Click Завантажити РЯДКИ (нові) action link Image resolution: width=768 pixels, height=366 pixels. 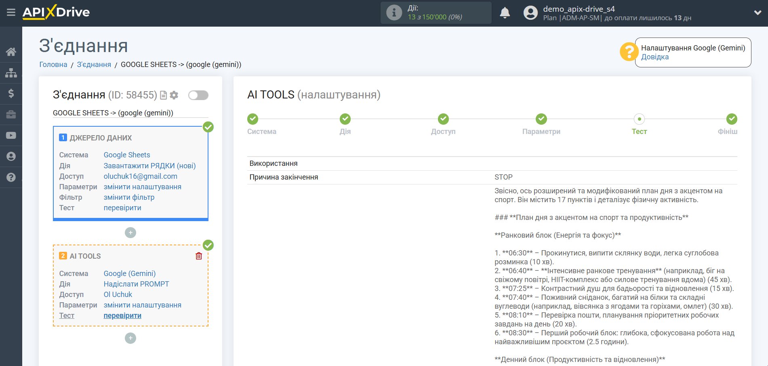(x=149, y=166)
